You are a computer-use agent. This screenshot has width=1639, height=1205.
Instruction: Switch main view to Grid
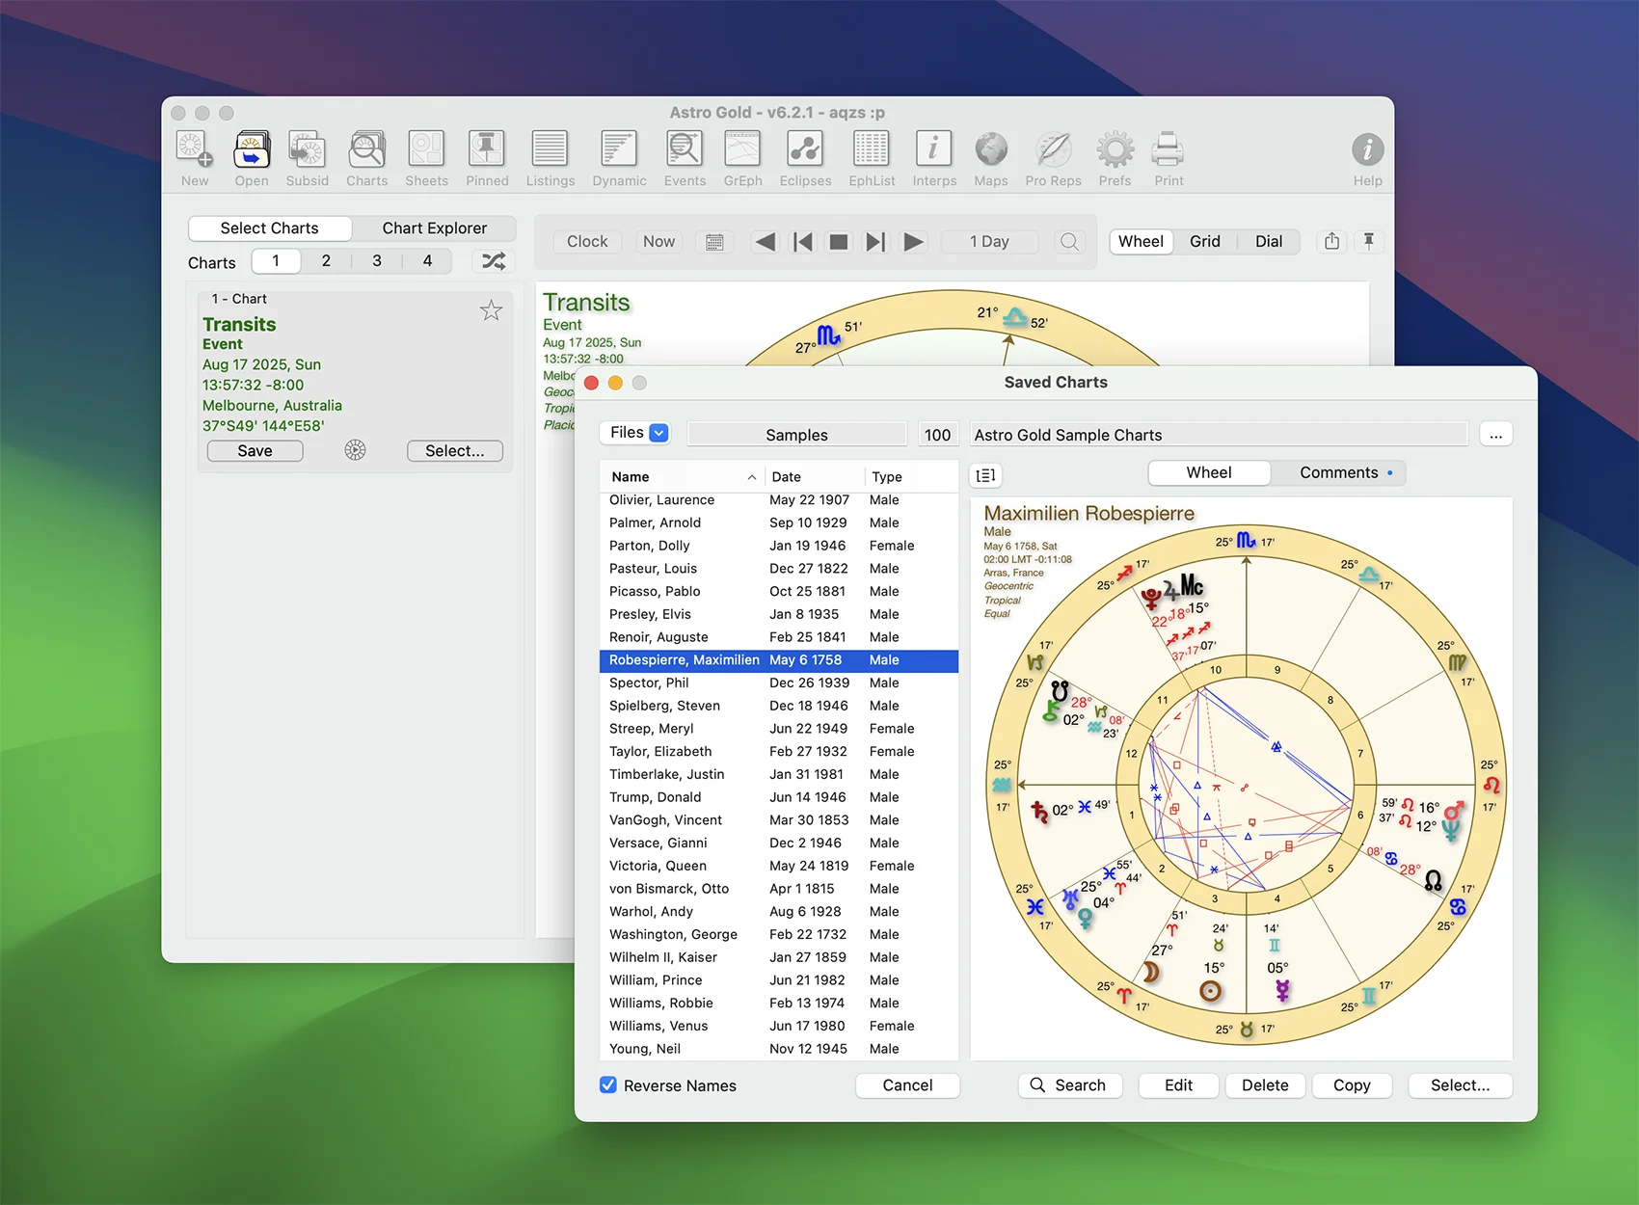(1204, 242)
